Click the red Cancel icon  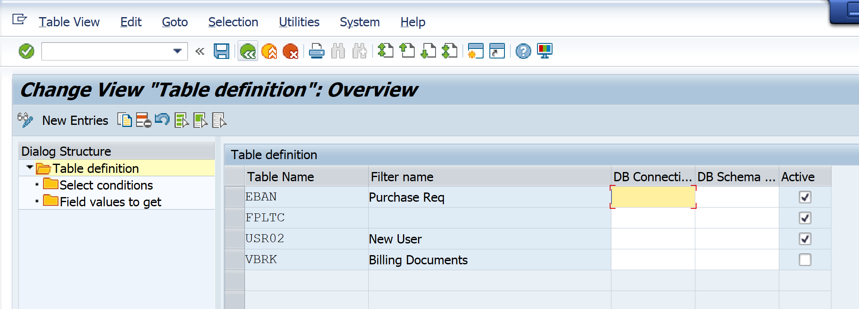(290, 51)
